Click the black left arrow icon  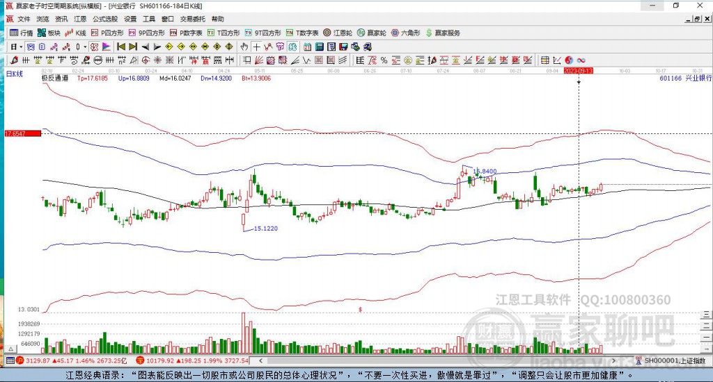click(146, 47)
